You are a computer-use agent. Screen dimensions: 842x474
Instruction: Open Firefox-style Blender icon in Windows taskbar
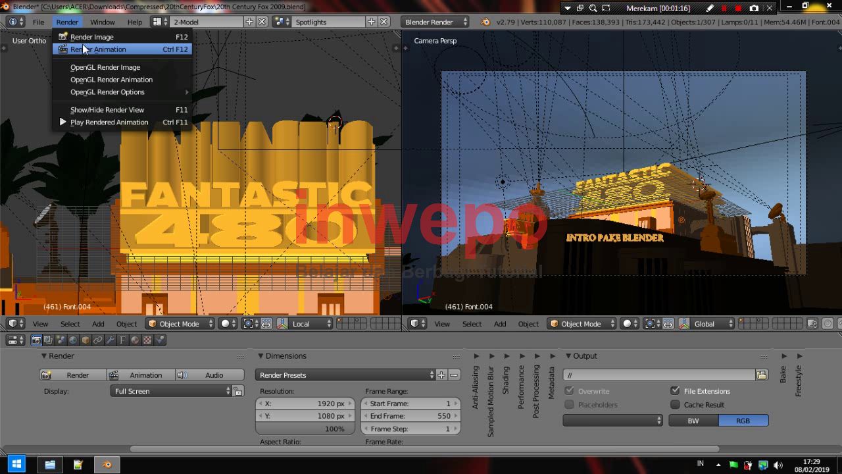click(107, 464)
